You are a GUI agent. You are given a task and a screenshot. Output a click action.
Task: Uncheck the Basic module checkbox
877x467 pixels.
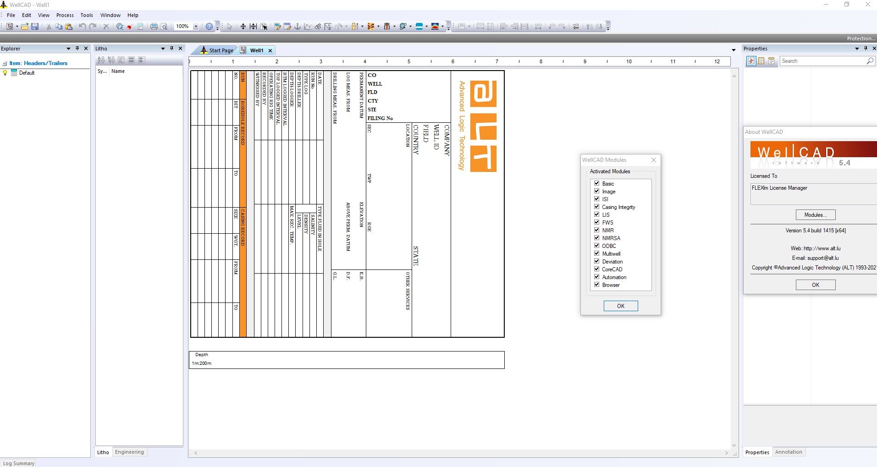point(596,183)
